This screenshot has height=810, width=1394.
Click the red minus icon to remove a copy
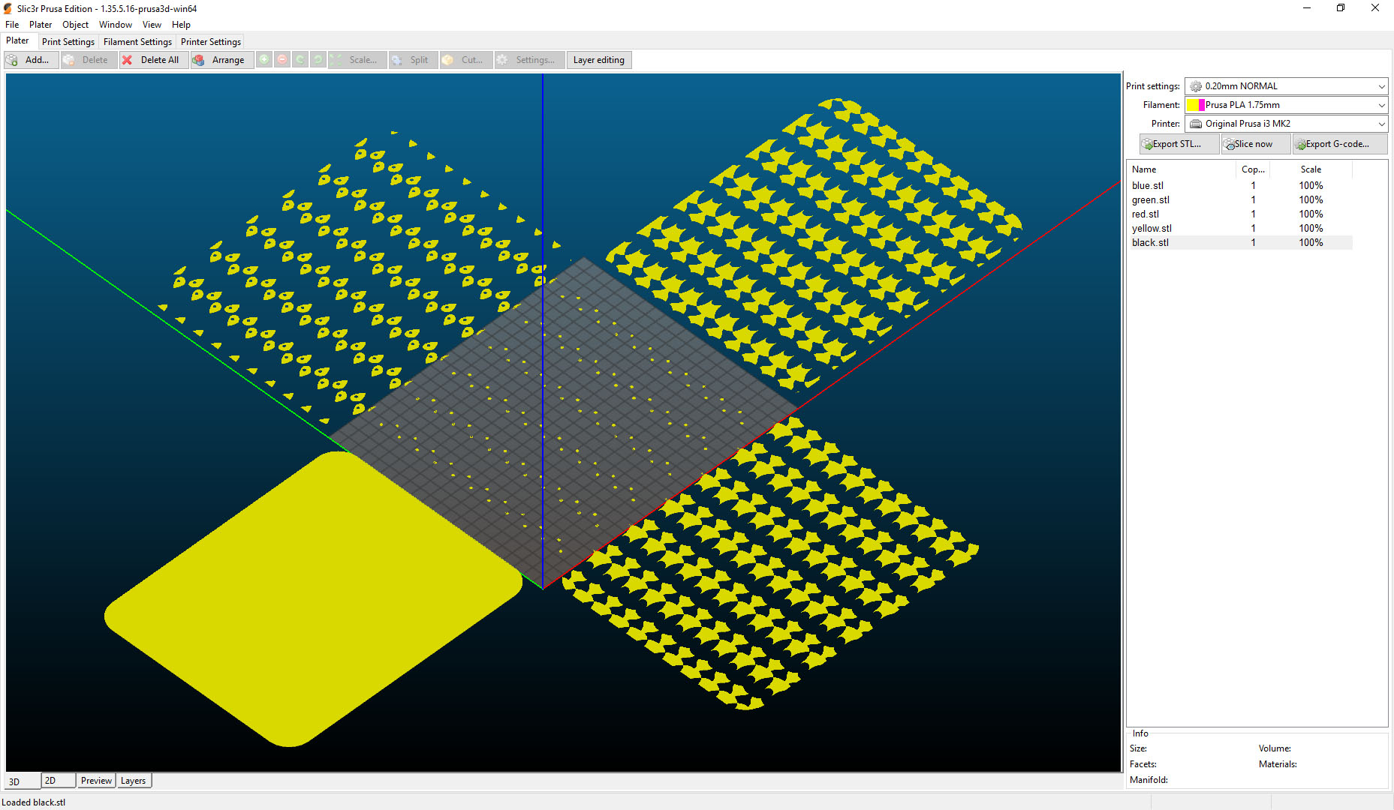tap(282, 59)
